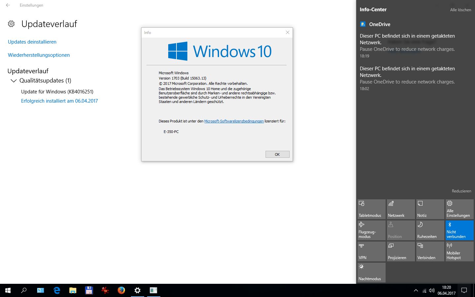
Task: Open Alle Einstellungen tile
Action: pyautogui.click(x=459, y=209)
